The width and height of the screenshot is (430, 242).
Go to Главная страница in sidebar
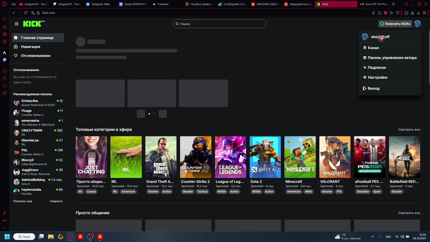click(x=38, y=38)
